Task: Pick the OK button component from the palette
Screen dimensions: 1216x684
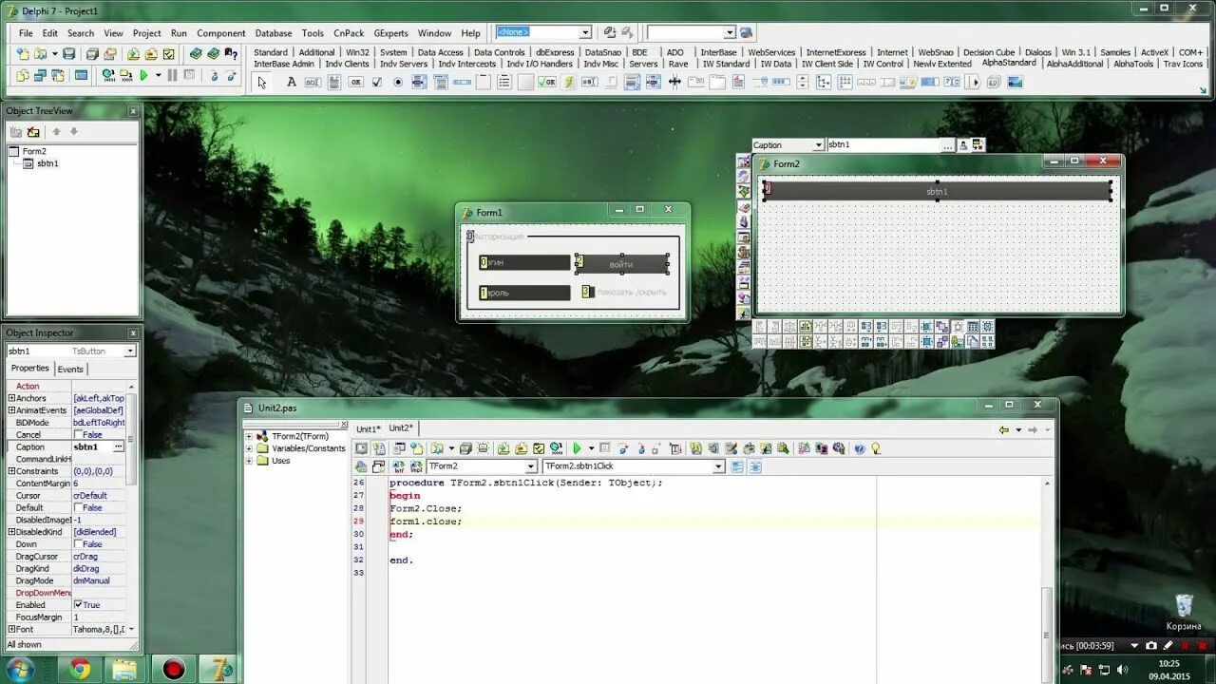Action: click(x=355, y=83)
